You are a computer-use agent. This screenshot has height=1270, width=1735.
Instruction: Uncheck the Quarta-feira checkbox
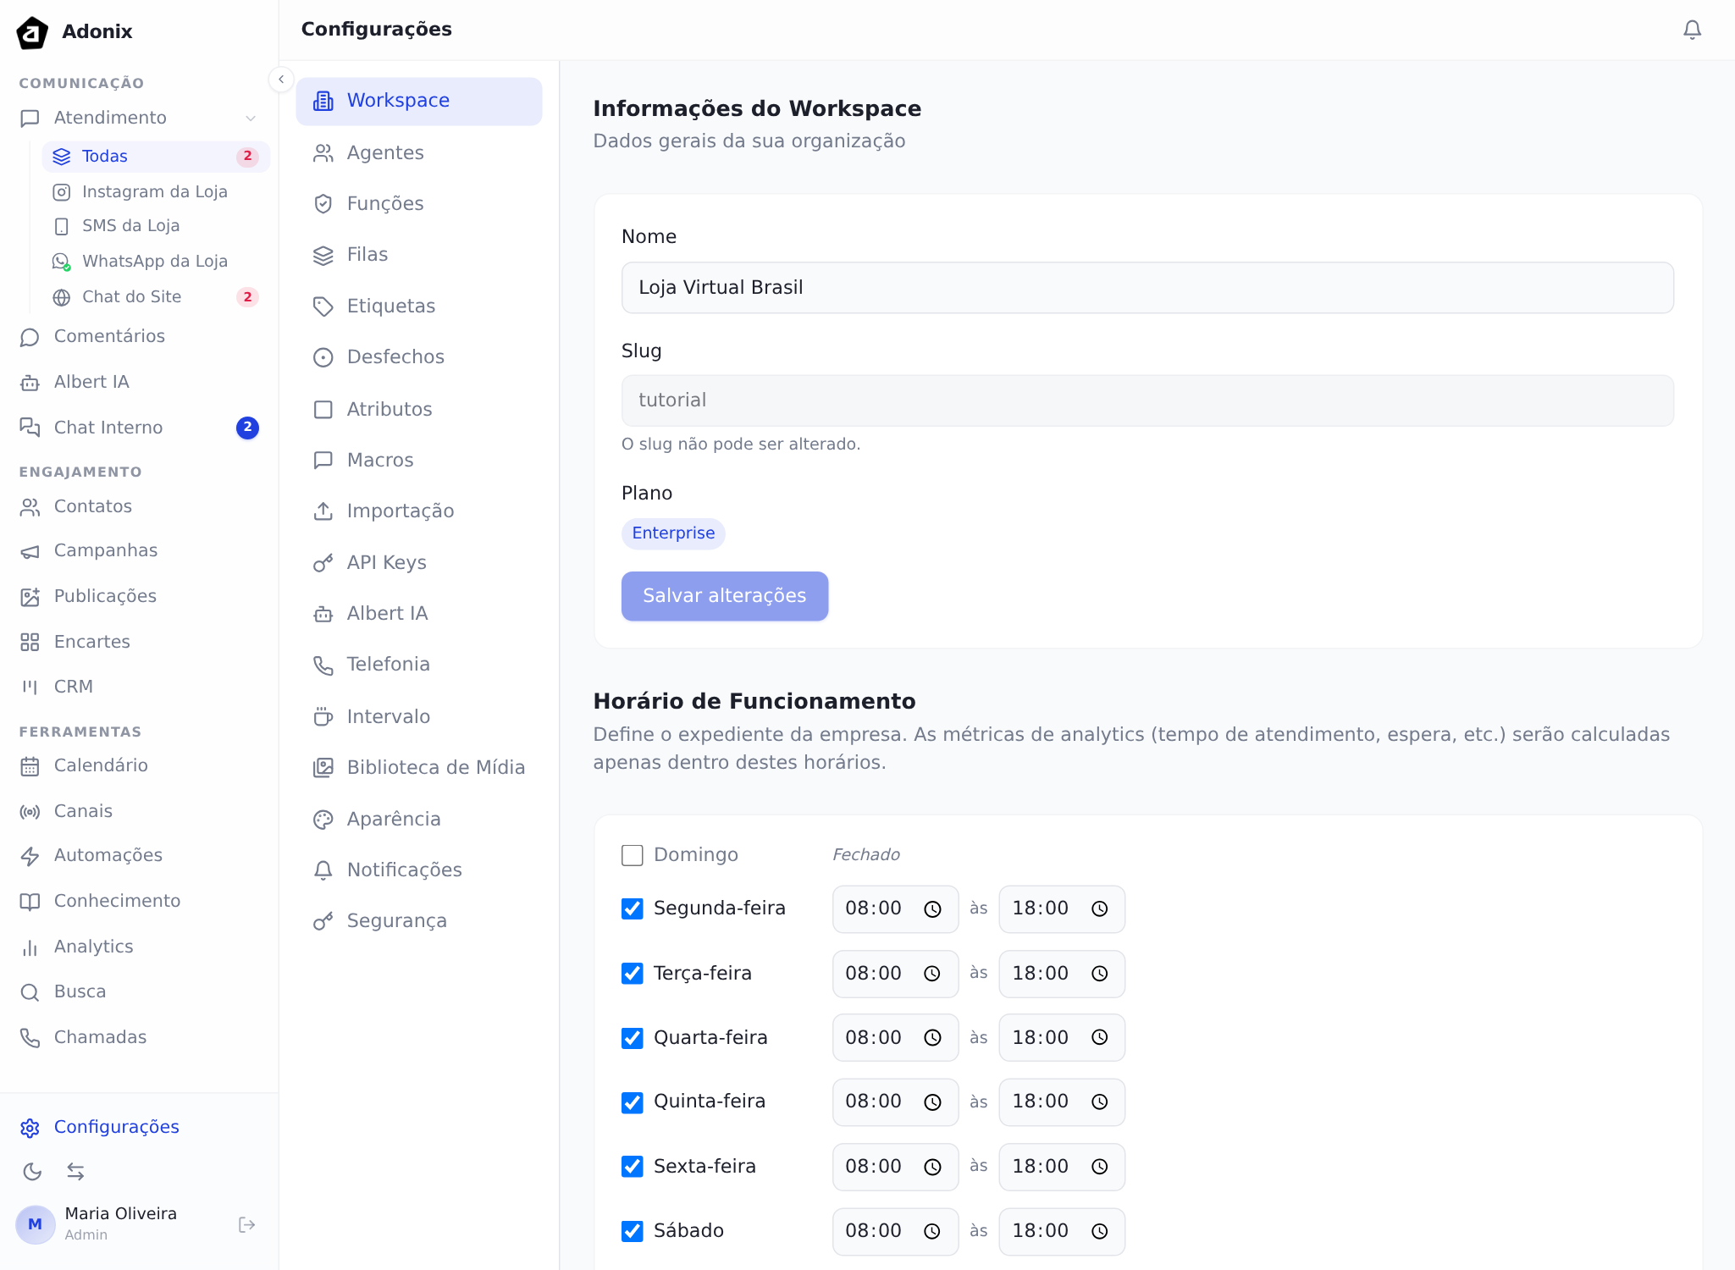coord(633,1038)
